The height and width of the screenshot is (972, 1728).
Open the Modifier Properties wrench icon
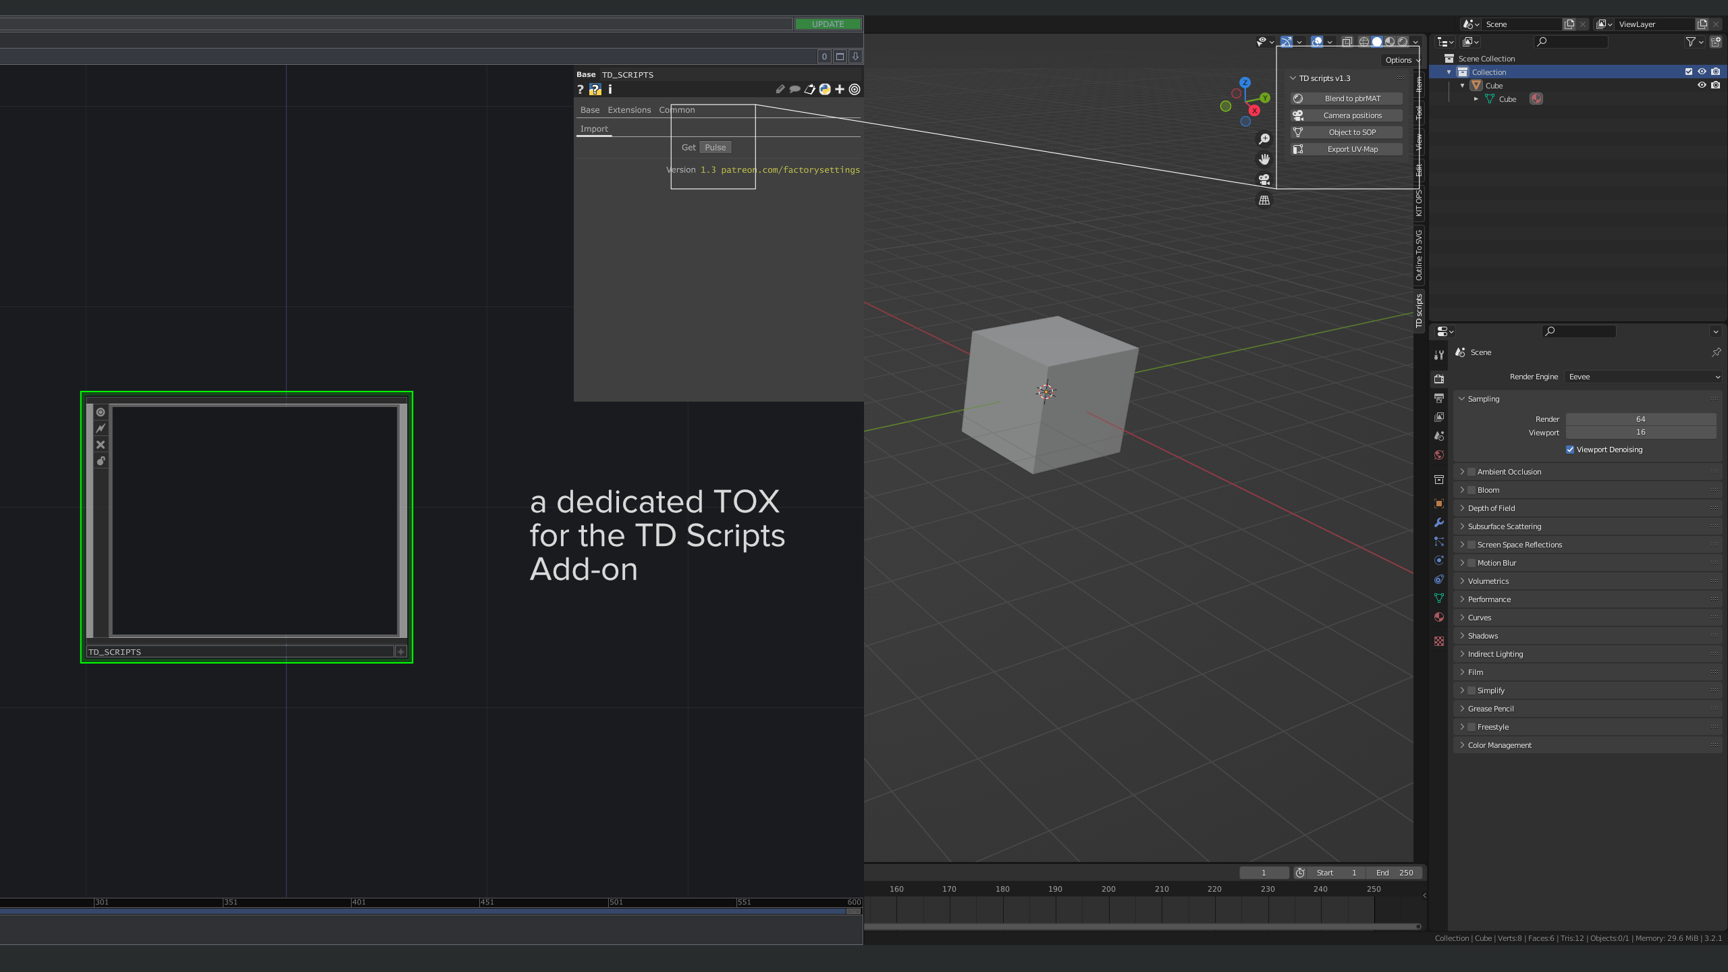(1439, 523)
